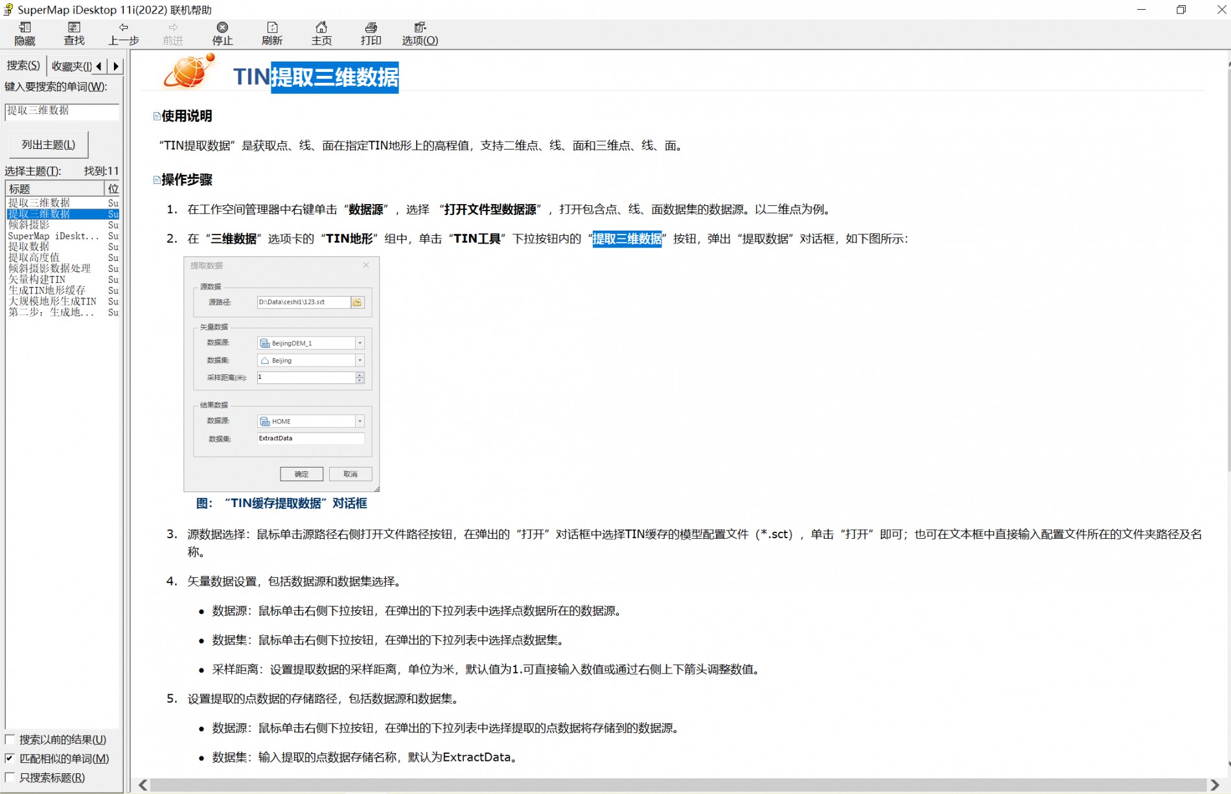Click the image caption “TIN缓存提取数据”对话框

[x=281, y=503]
